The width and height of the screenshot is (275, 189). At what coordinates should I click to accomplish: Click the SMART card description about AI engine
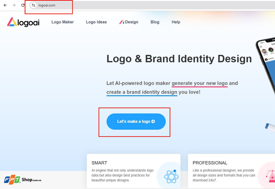(x=122, y=175)
